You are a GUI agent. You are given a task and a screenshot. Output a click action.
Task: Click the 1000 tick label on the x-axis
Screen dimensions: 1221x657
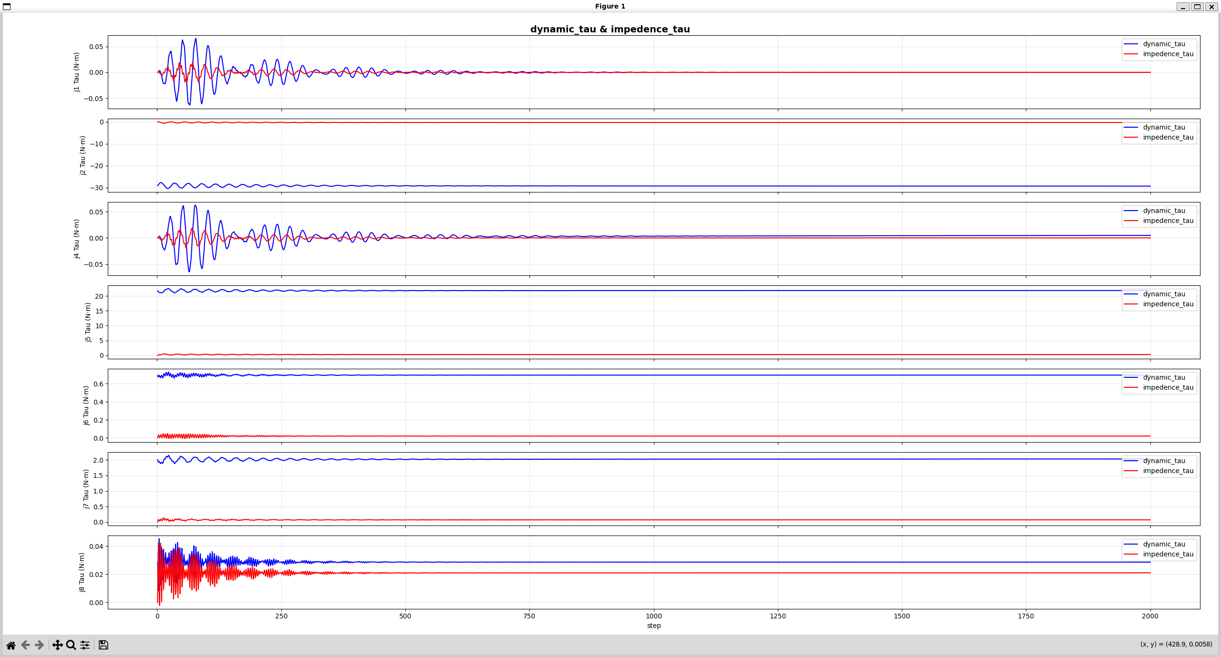pos(653,616)
